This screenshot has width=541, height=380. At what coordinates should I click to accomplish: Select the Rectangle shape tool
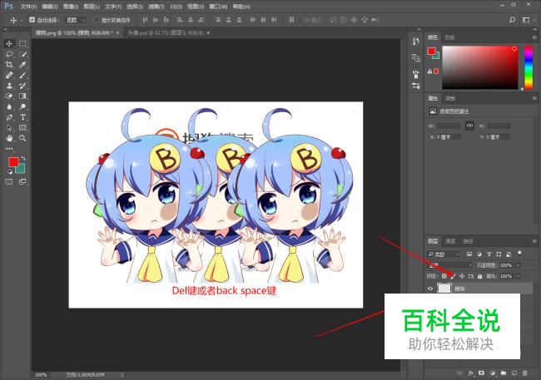22,127
